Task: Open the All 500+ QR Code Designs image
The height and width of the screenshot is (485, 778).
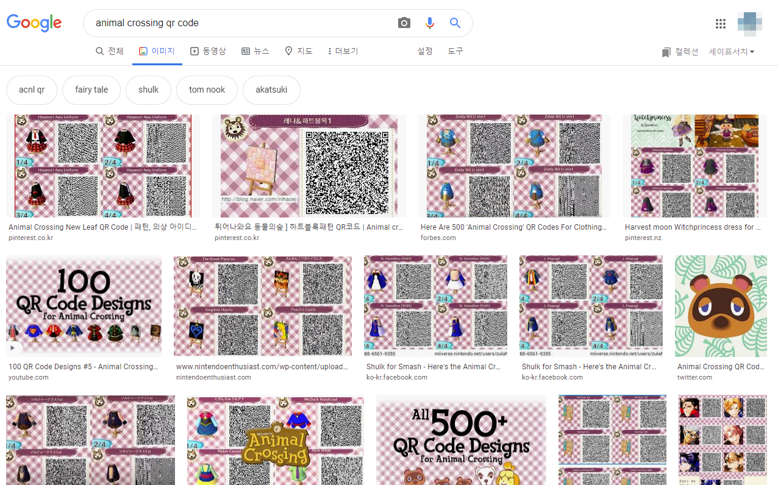Action: pos(461,440)
